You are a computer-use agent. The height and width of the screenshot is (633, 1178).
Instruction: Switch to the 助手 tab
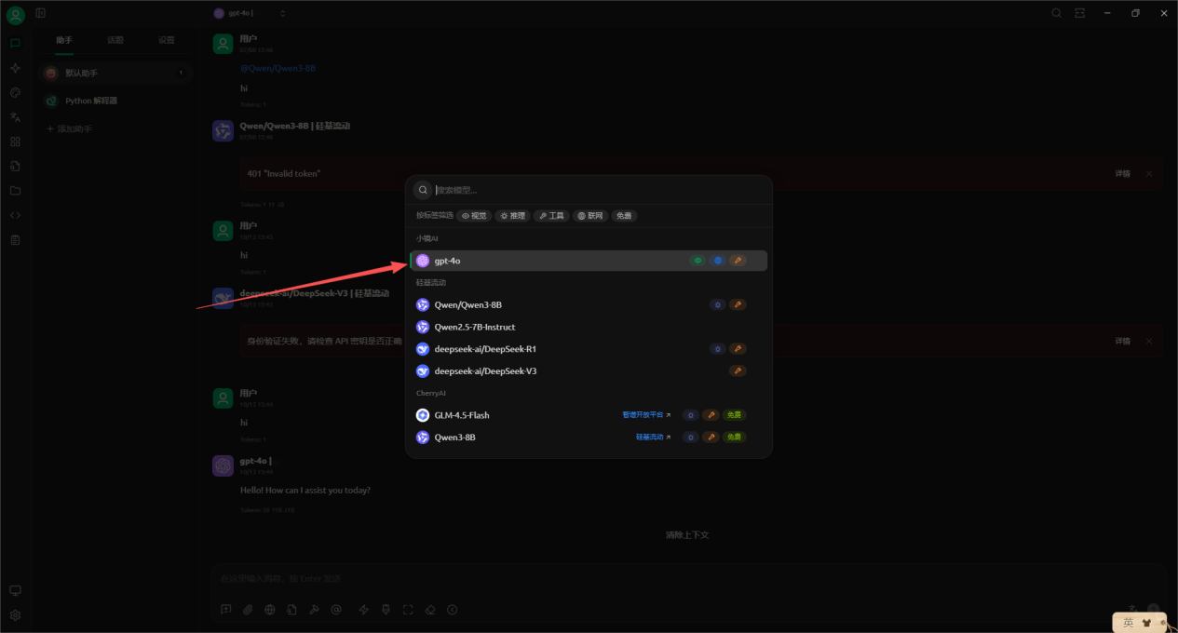64,40
